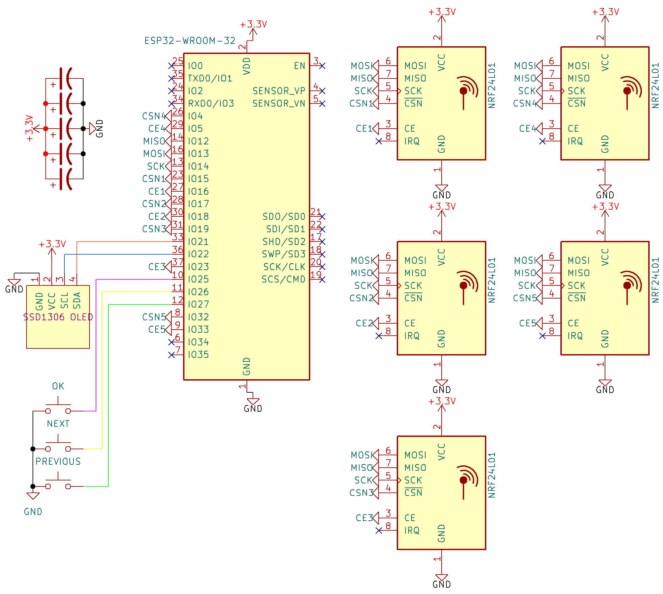Click the GND symbol beside the capacitor bank

(93, 129)
